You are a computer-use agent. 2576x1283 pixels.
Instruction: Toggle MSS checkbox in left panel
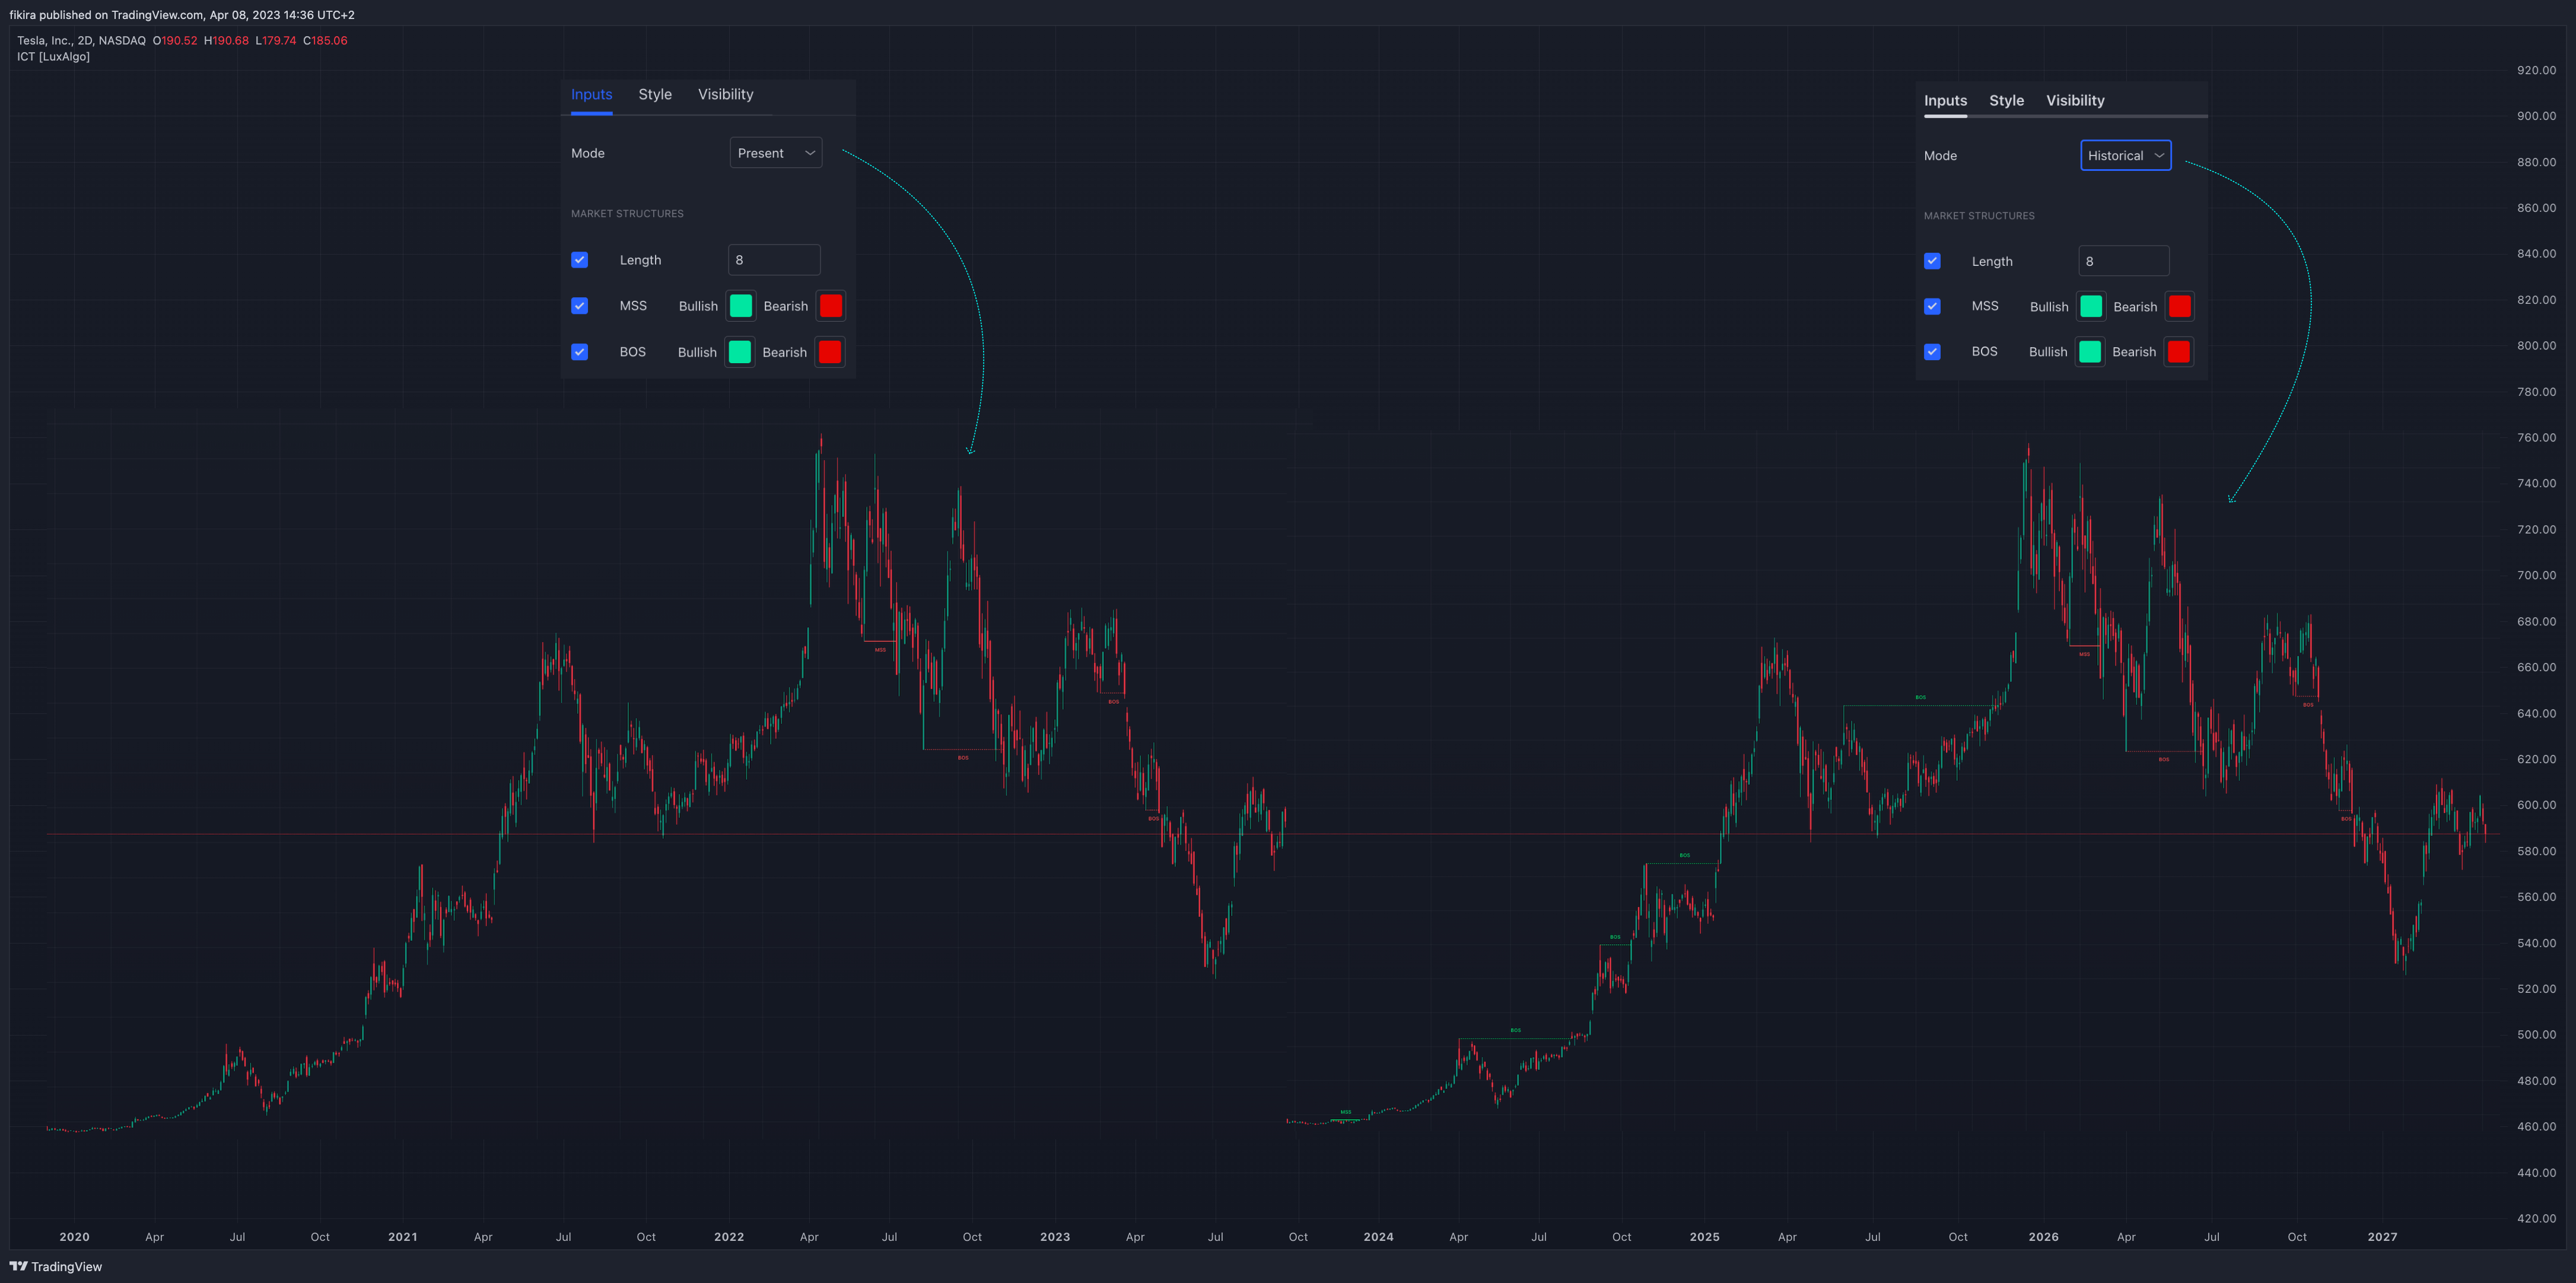pos(579,306)
